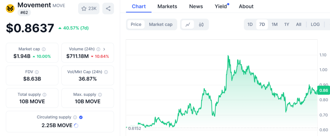Screen dimensions: 330x136
Task: Toggle chart to Market cap view
Action: tap(160, 24)
